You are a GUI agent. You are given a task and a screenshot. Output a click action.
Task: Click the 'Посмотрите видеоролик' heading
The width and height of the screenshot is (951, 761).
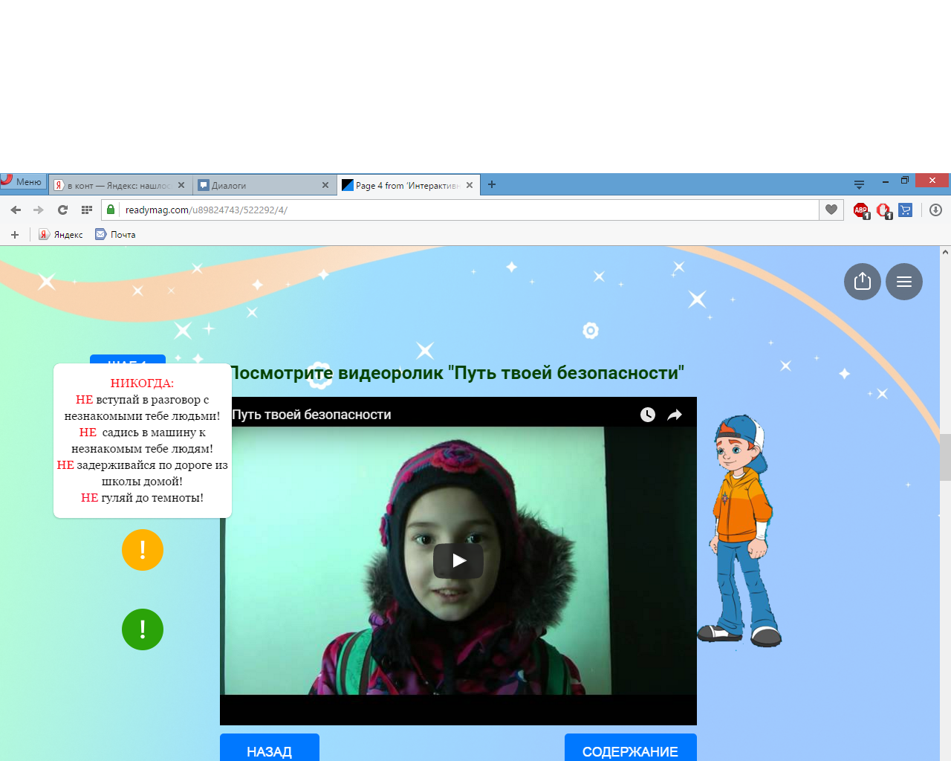click(x=458, y=372)
